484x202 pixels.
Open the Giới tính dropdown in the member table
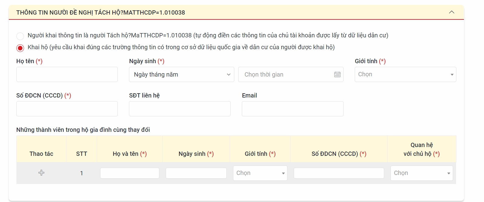pos(260,173)
